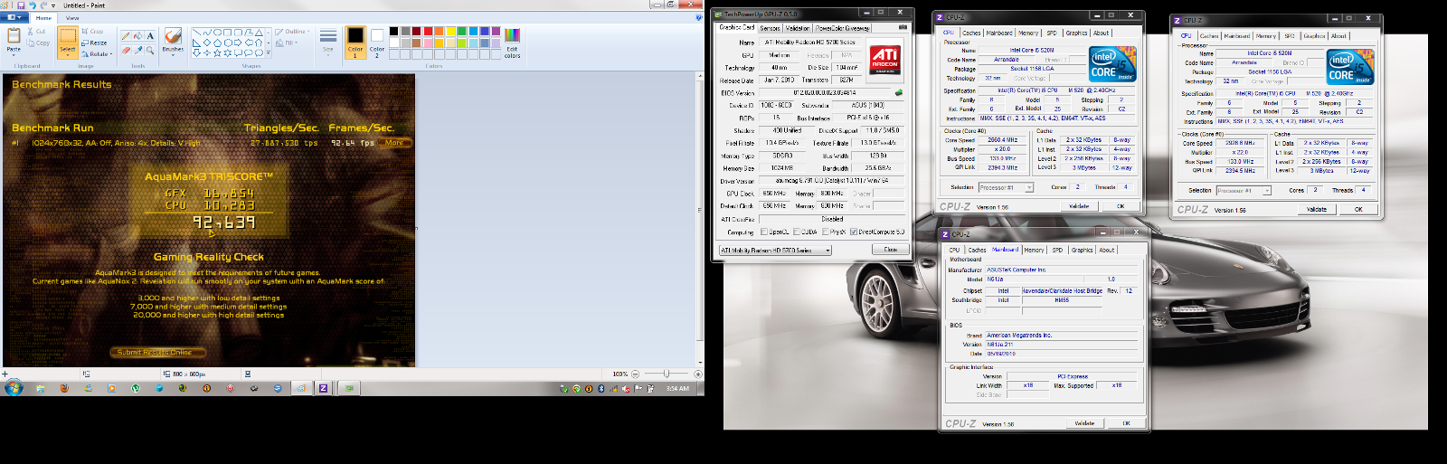Select the Magnifier tool
Image resolution: width=1447 pixels, height=464 pixels.
[x=150, y=50]
